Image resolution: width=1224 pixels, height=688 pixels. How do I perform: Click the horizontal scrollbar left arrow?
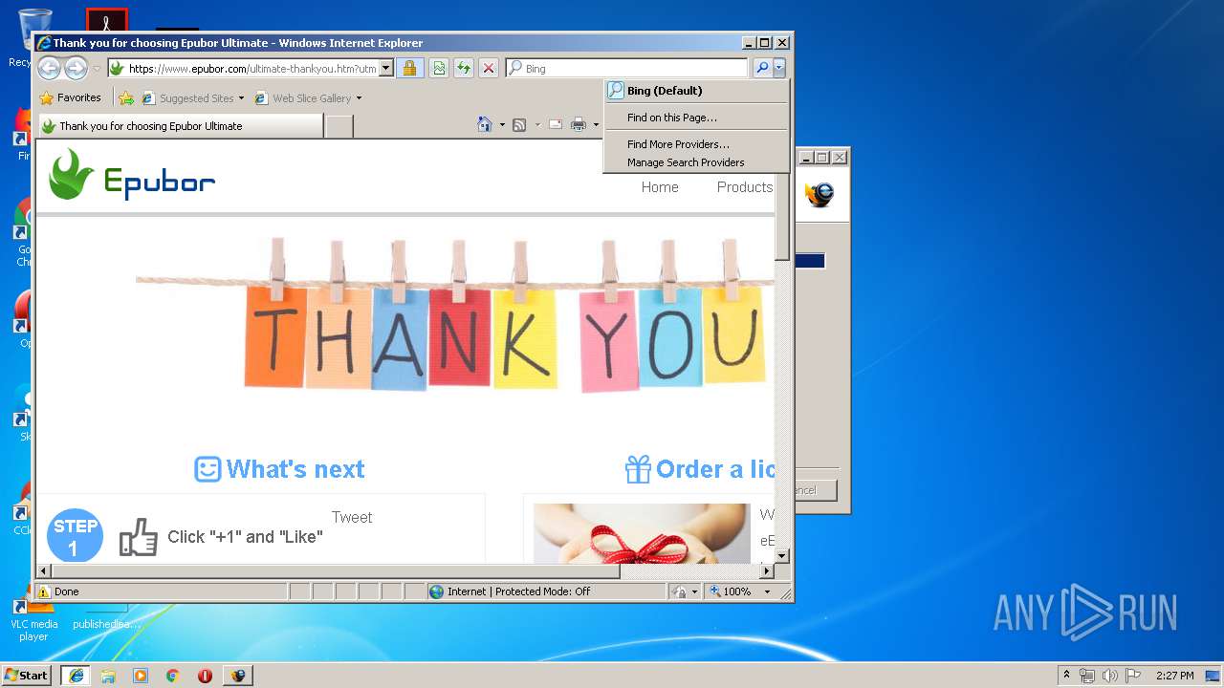tap(43, 571)
